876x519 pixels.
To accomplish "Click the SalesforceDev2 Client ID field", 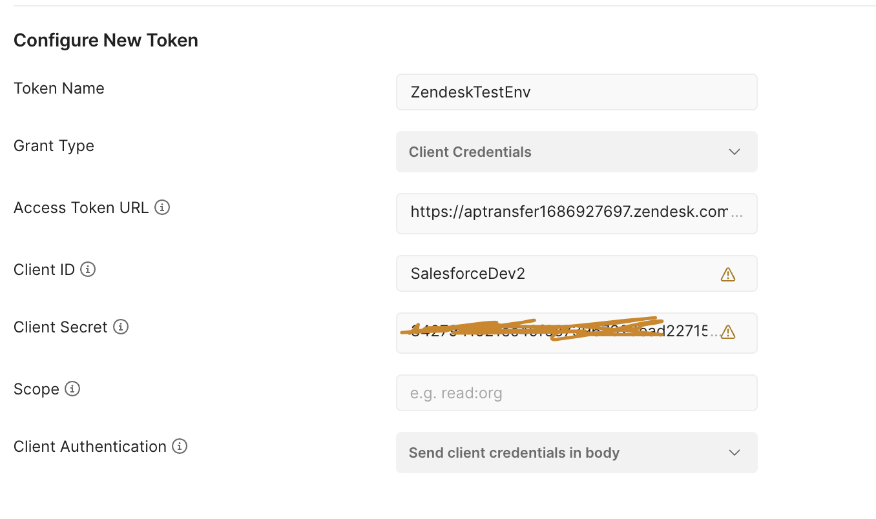I will [556, 274].
